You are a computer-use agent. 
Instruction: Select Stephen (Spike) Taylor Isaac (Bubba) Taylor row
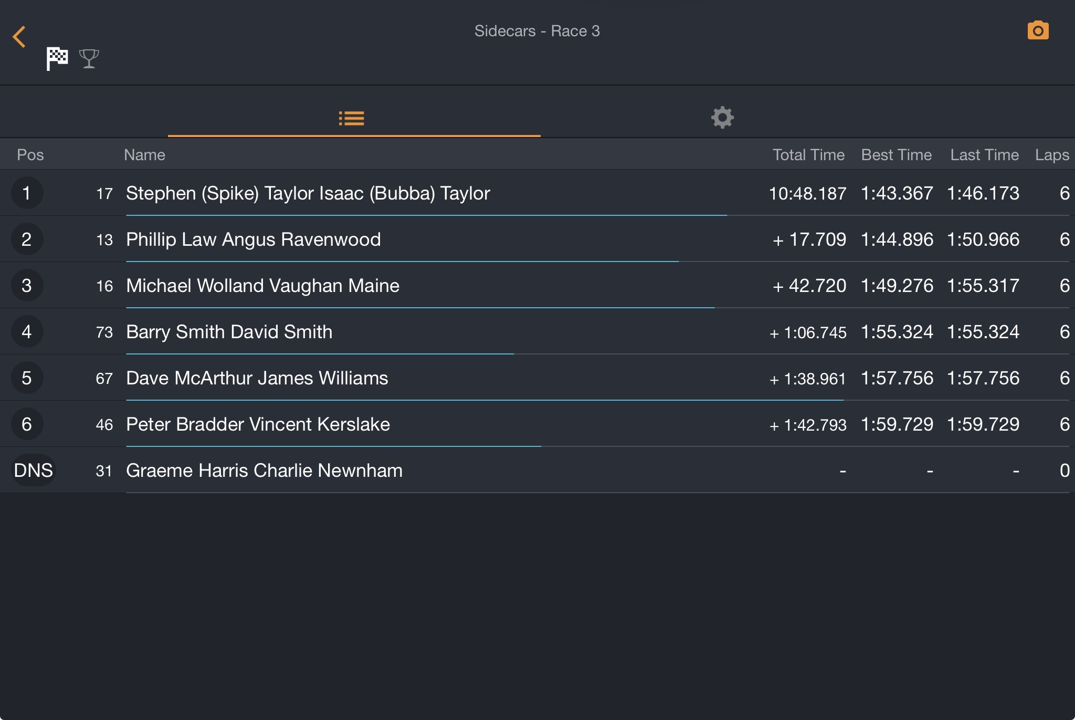(x=537, y=193)
